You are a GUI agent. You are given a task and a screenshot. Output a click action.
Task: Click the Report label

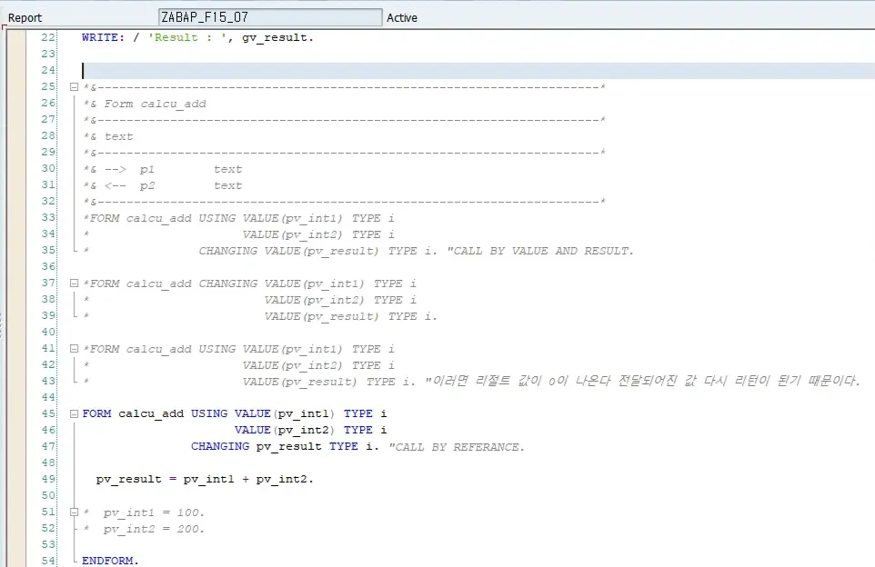point(25,18)
